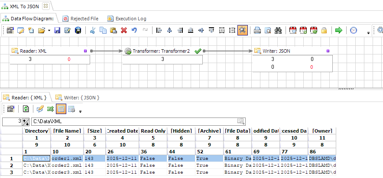Image resolution: width=383 pixels, height=178 pixels.
Task: Switch to Reader: { XML } panel tab
Action: pos(26,98)
